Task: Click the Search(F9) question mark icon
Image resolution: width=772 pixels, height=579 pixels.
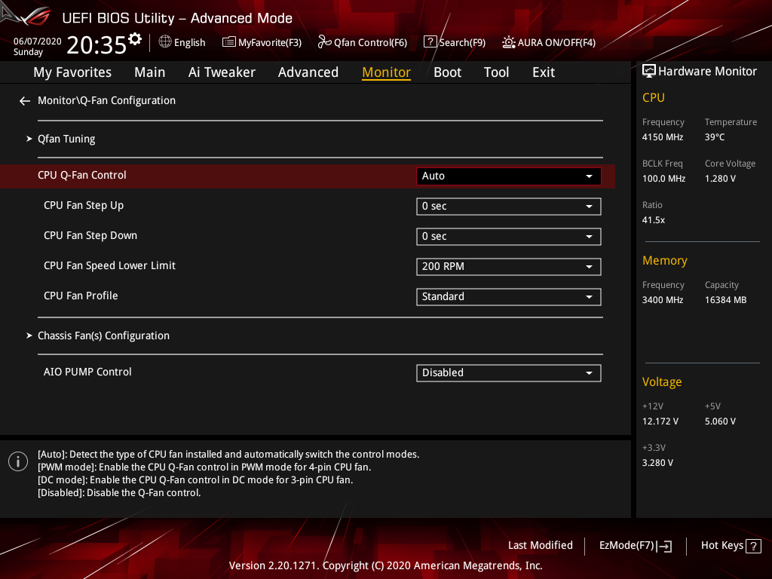Action: (x=430, y=42)
